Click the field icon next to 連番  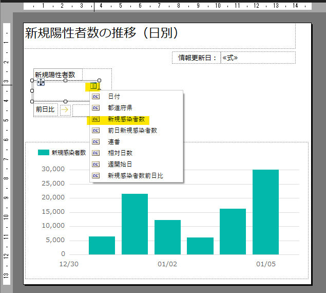point(95,142)
